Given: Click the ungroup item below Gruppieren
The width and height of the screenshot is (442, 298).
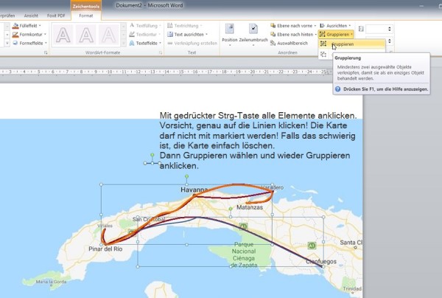Looking at the screenshot, I should (x=323, y=54).
